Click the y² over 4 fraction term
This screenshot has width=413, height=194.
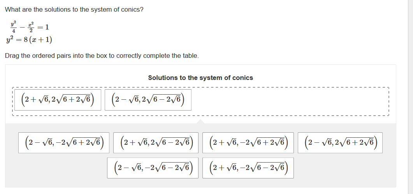click(13, 27)
